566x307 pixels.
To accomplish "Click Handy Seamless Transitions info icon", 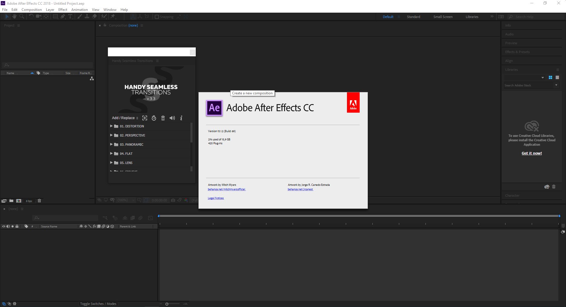I will click(181, 118).
